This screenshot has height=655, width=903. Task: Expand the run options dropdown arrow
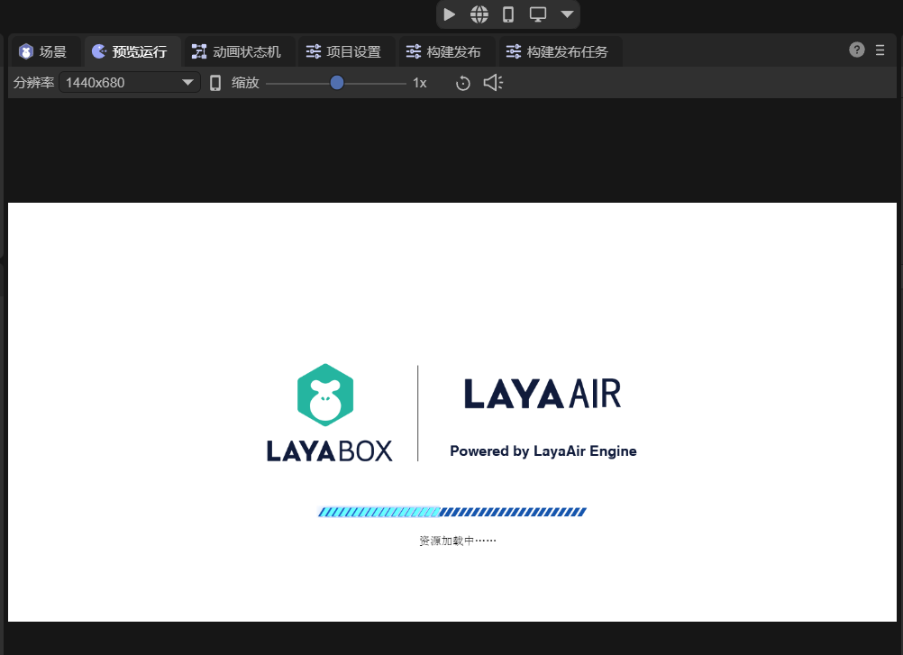point(567,14)
